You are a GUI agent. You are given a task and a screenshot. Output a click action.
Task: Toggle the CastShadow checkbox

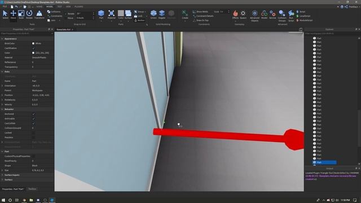(x=33, y=48)
